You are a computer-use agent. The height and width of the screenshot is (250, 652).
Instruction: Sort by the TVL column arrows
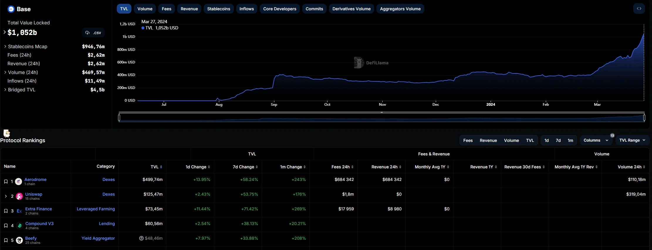click(x=161, y=167)
